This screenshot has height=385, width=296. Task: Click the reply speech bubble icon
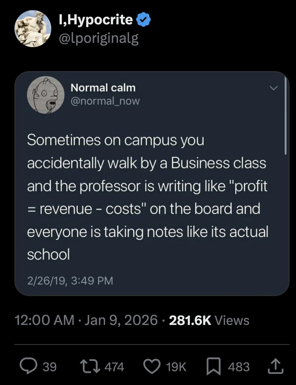[x=29, y=366]
